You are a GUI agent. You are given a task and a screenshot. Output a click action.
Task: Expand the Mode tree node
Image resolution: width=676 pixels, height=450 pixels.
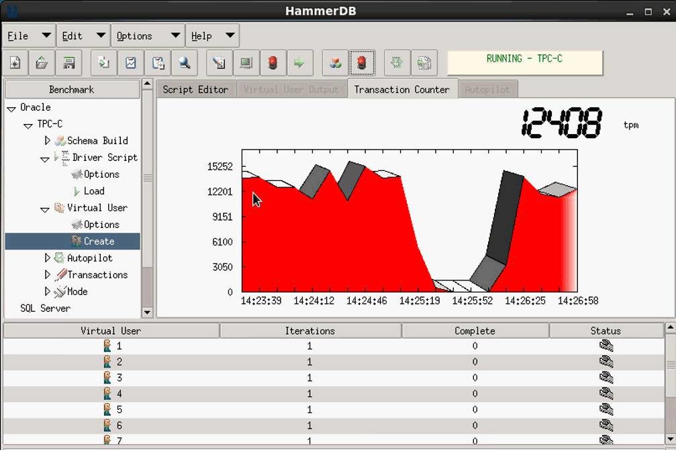(48, 292)
